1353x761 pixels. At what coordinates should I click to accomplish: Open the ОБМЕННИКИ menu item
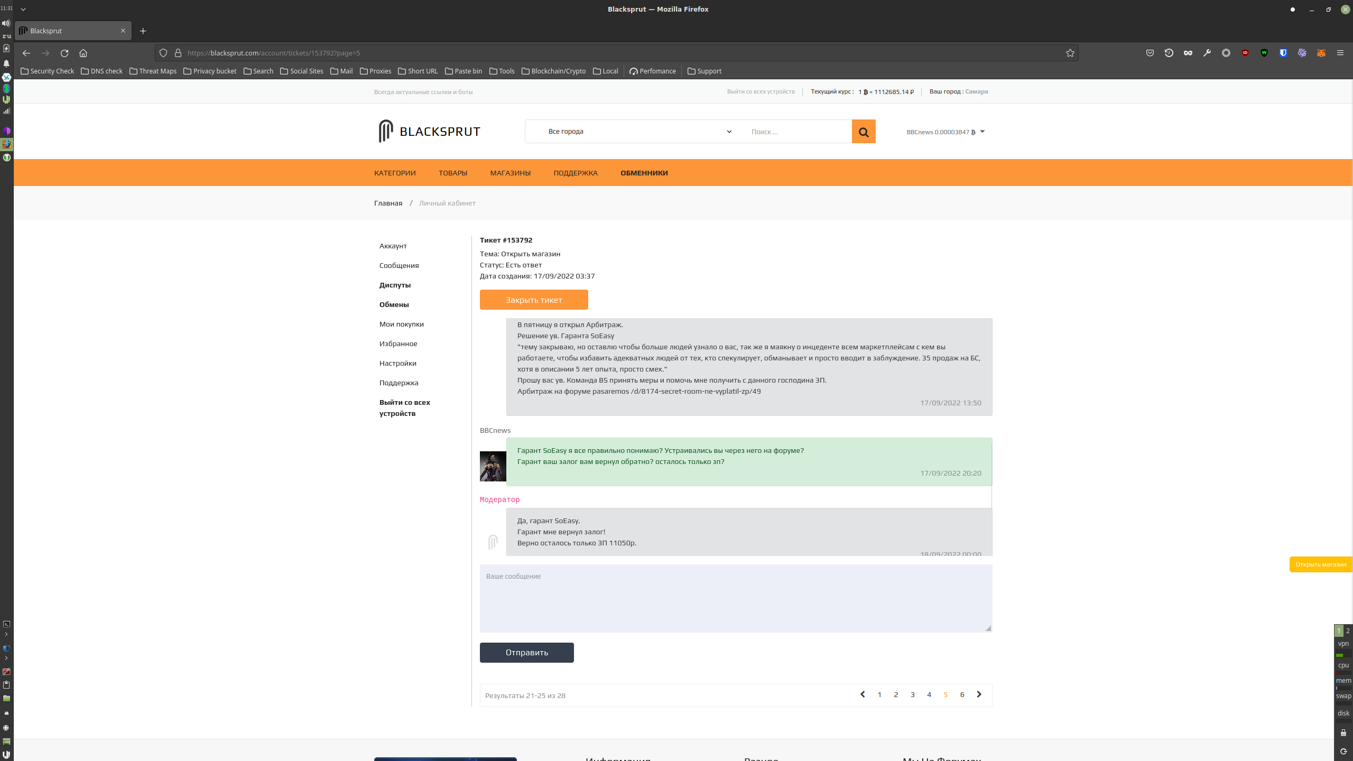[x=644, y=173]
